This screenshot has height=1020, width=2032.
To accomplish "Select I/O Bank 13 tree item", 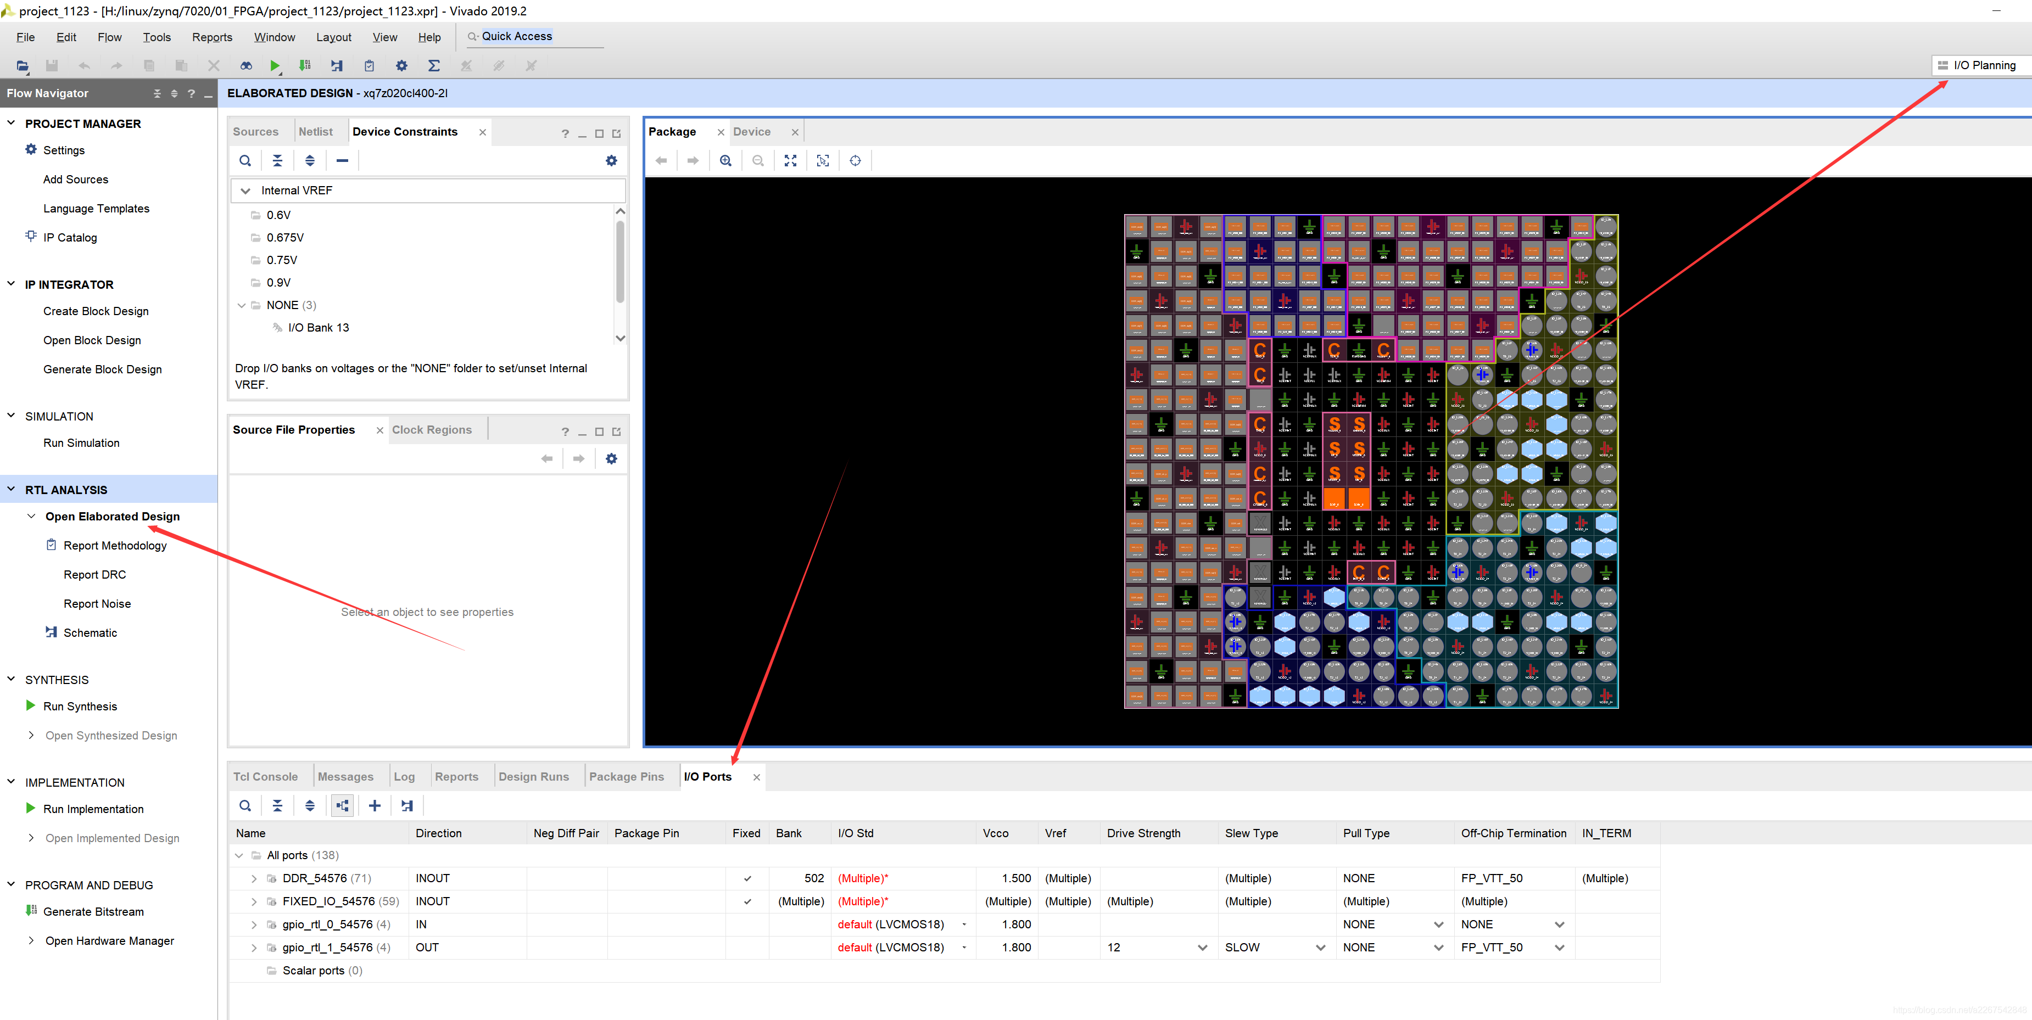I will tap(318, 328).
